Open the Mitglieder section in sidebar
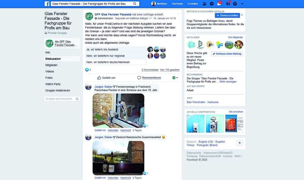Viewport: 304px width, 180px height. (x=51, y=65)
